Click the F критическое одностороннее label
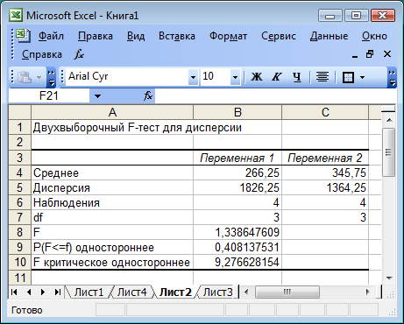 tap(112, 262)
